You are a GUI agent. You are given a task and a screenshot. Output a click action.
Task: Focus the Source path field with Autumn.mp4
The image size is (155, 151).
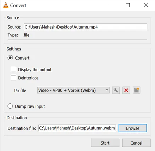[86, 27]
